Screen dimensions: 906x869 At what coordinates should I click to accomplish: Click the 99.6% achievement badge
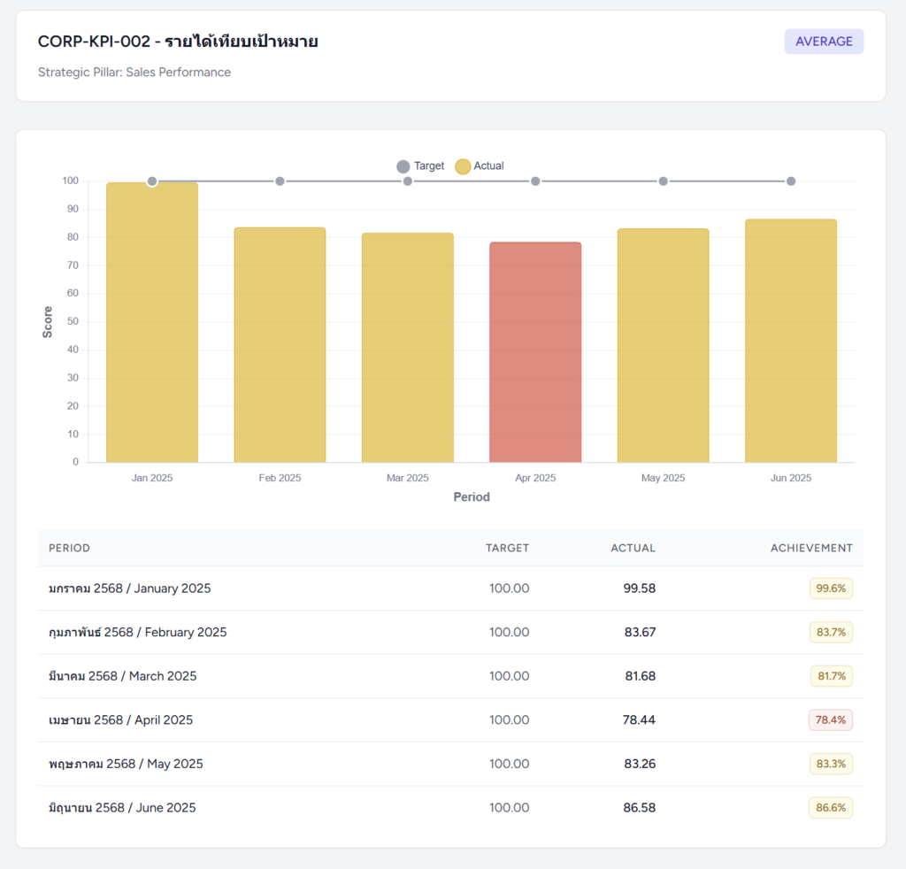830,588
